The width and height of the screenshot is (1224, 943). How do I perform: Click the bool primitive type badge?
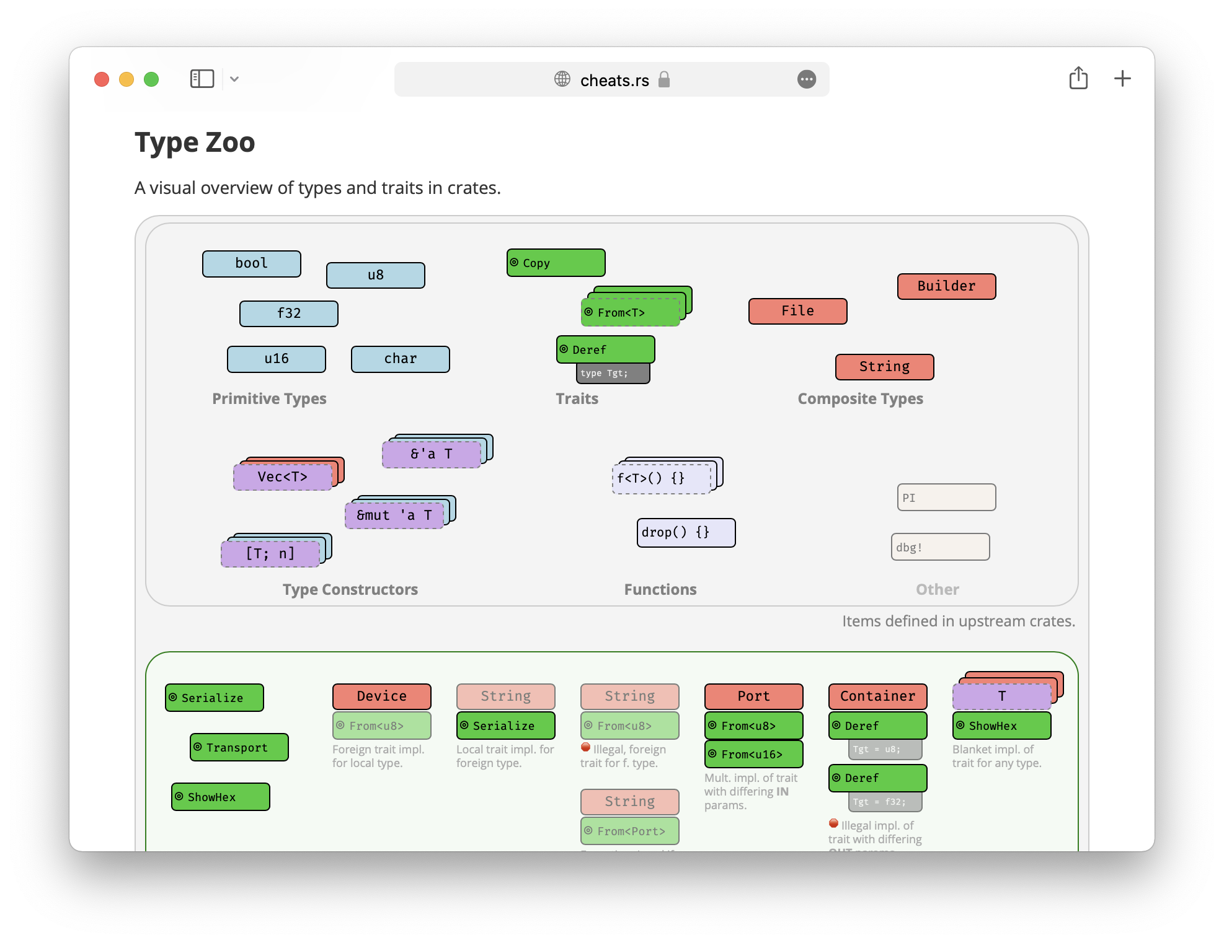pyautogui.click(x=251, y=263)
